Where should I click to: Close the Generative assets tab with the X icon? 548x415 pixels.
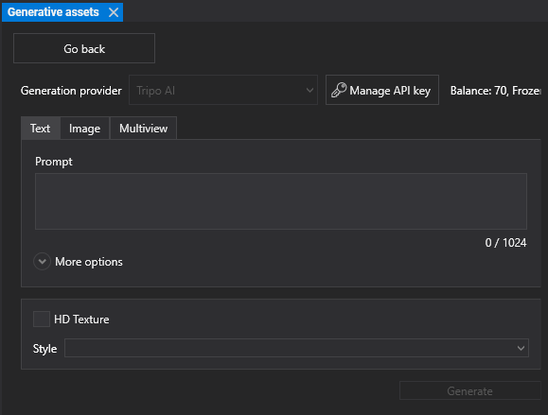114,12
